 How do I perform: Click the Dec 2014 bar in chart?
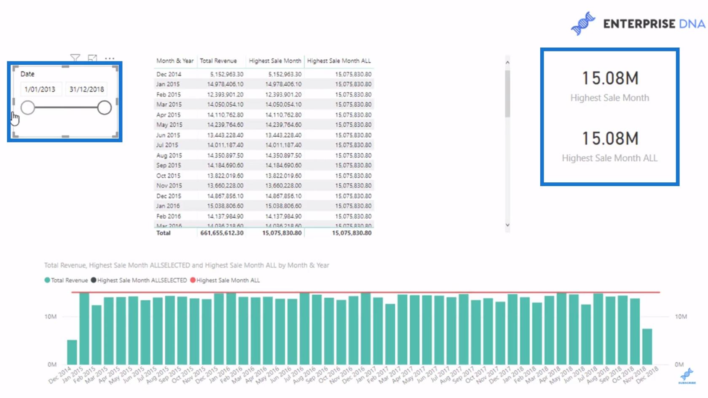[x=72, y=352]
